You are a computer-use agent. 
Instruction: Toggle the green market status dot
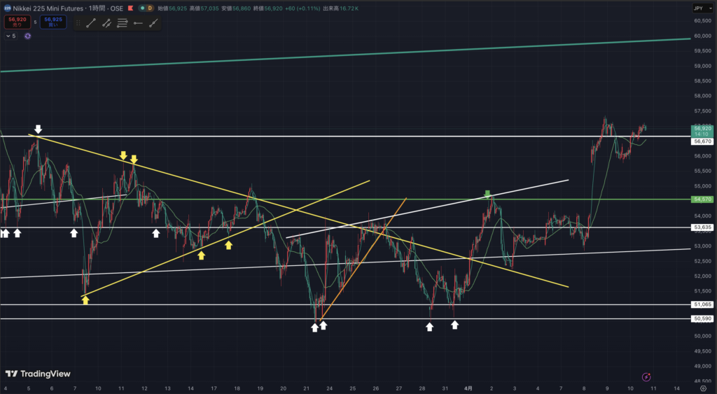(x=142, y=8)
